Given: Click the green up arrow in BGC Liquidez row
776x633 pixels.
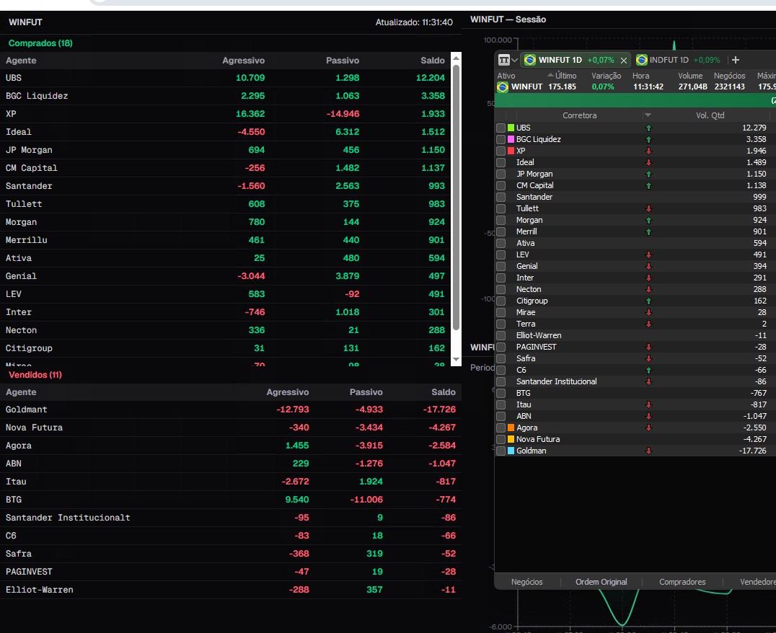Looking at the screenshot, I should click(x=648, y=139).
